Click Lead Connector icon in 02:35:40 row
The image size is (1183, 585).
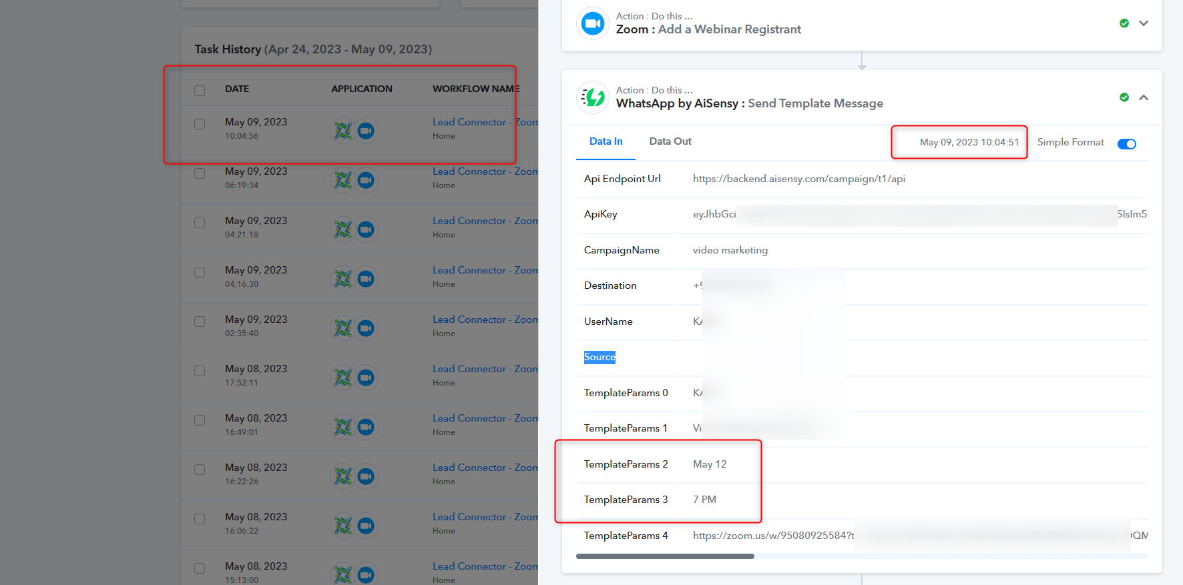pyautogui.click(x=343, y=328)
